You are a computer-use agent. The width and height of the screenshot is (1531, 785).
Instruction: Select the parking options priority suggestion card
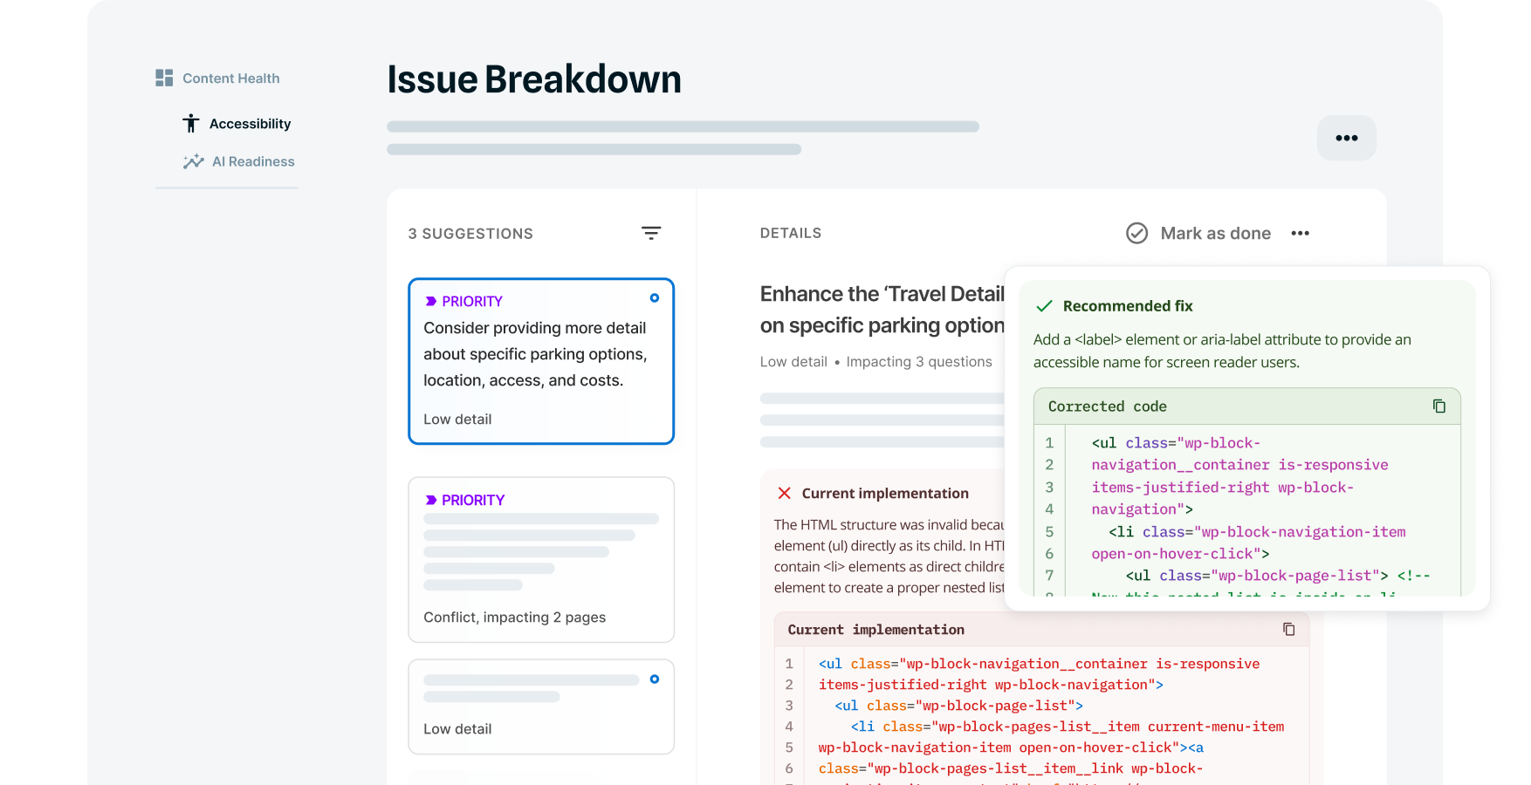click(x=541, y=361)
